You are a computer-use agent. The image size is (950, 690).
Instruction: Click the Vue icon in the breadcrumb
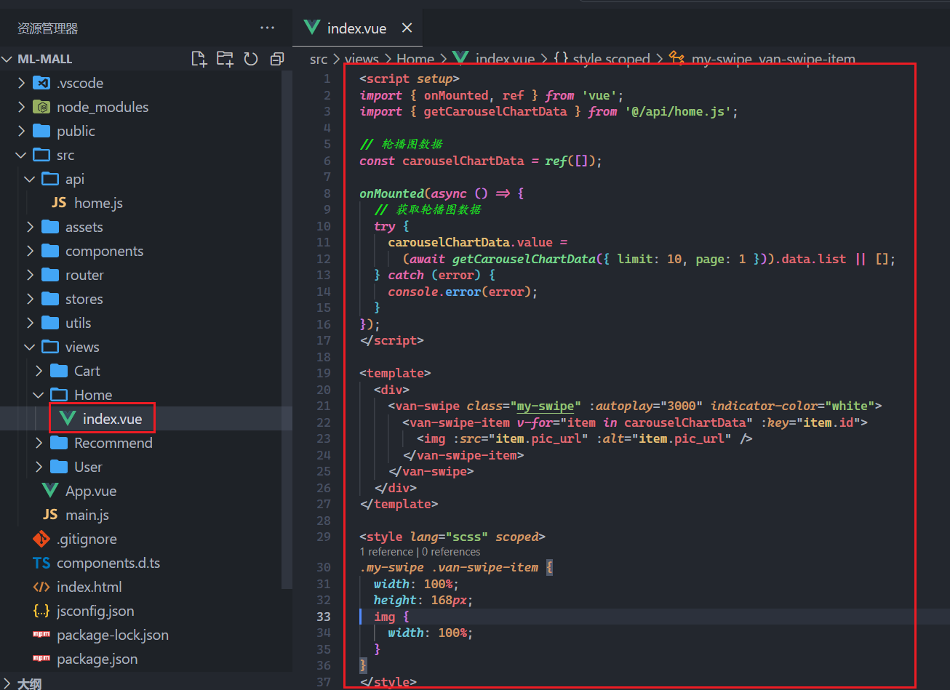[x=460, y=59]
